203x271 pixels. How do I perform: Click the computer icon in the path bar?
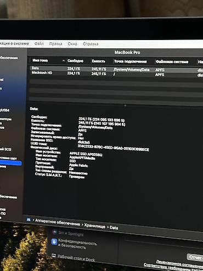tap(29, 219)
